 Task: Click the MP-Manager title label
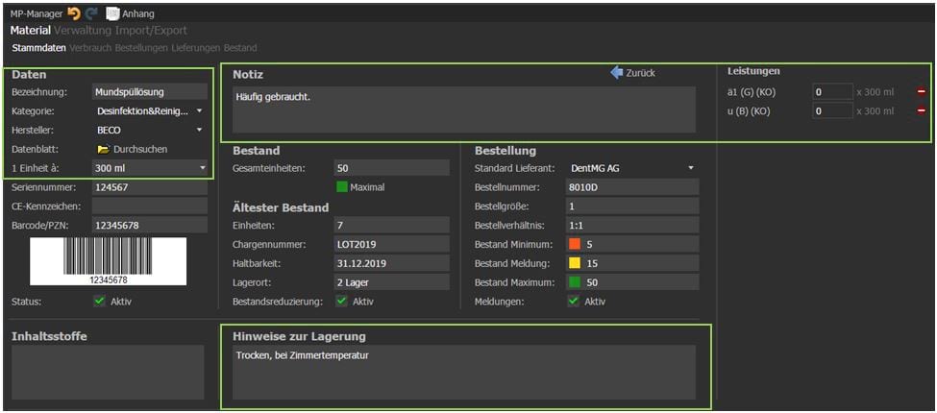click(x=36, y=13)
